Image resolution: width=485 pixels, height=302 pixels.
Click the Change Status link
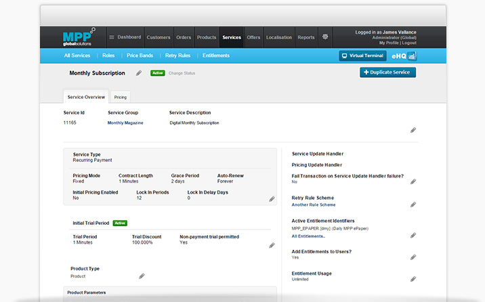[182, 73]
